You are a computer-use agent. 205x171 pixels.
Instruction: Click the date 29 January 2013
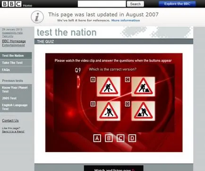[x=12, y=29]
